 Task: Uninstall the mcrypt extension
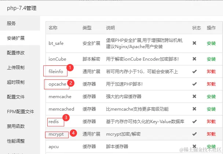(x=211, y=134)
